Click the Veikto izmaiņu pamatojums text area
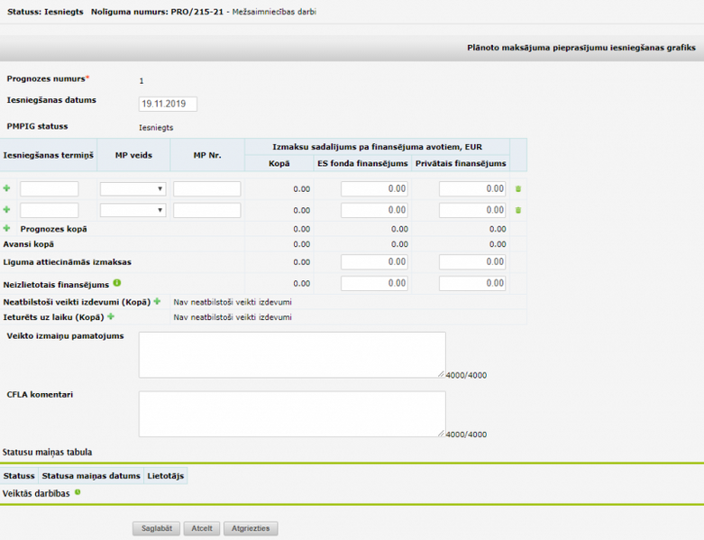The image size is (704, 540). click(x=291, y=354)
